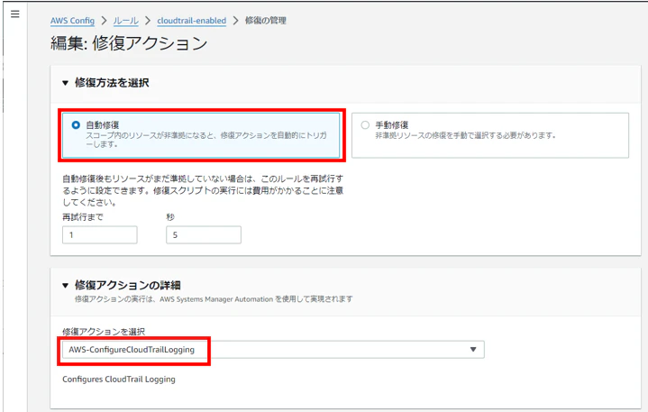Click the 修復の管理 breadcrumb text
Viewport: 648px width, 412px height.
click(265, 20)
